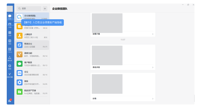Click the 高级功能 gold sparkle list icon
This screenshot has height=112, width=199.
tap(20, 54)
